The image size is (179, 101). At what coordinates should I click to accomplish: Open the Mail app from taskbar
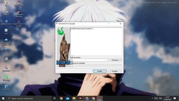tap(68, 98)
